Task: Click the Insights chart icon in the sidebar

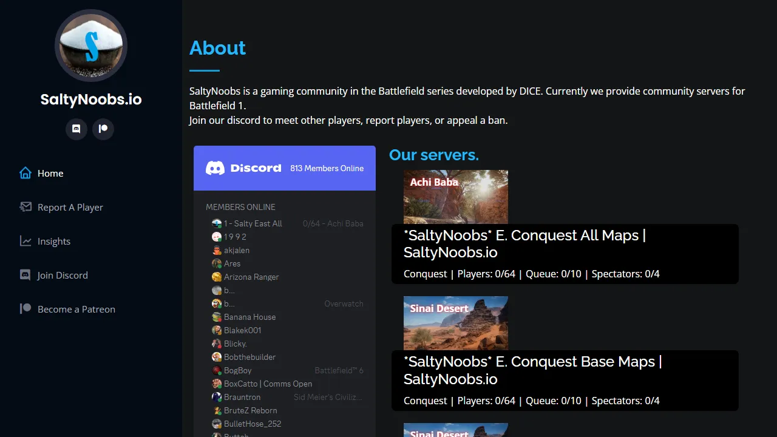Action: [24, 241]
